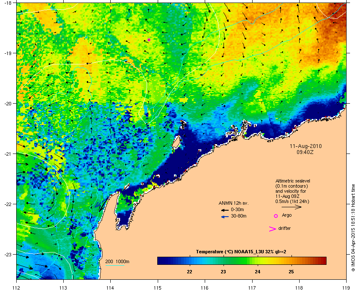
Task: Click the longitude axis label 119
Action: click(347, 287)
